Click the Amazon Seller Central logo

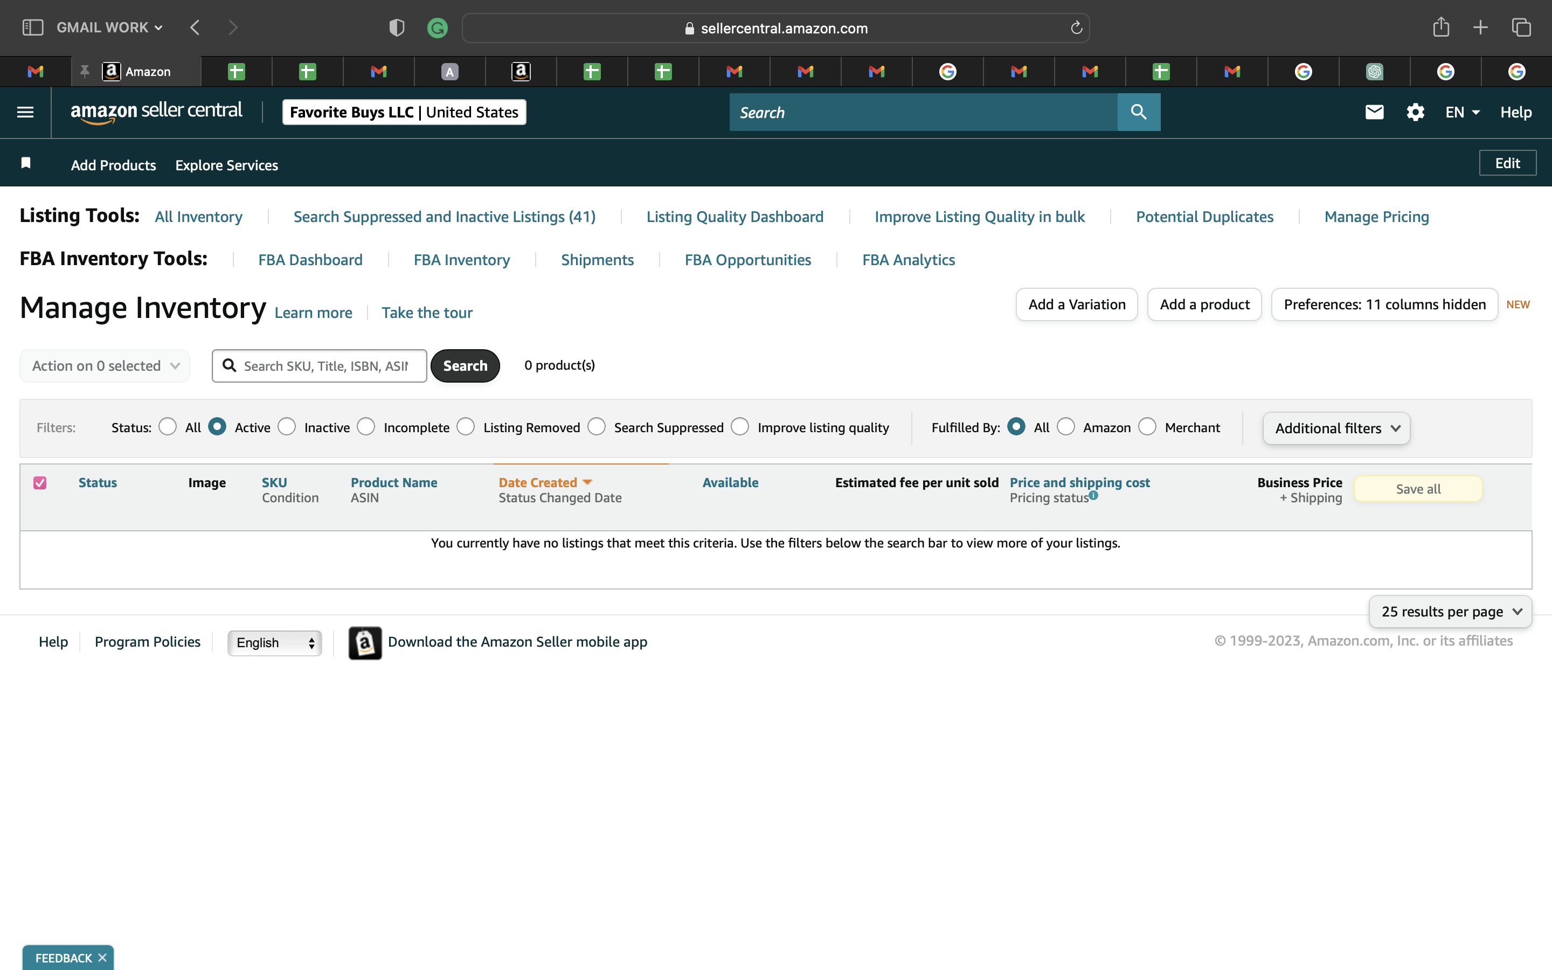156,112
